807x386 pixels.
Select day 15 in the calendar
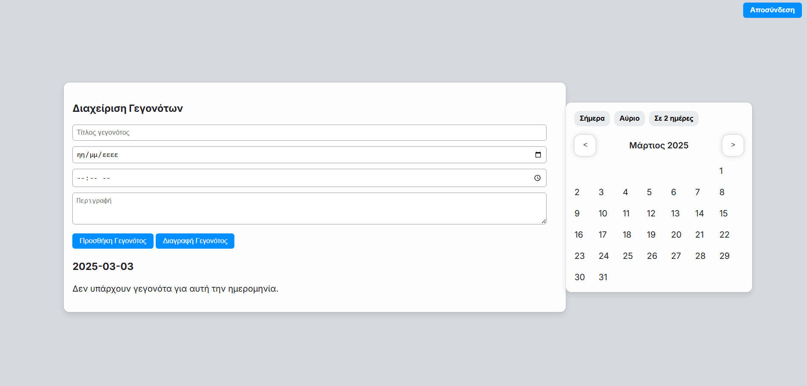pos(724,213)
